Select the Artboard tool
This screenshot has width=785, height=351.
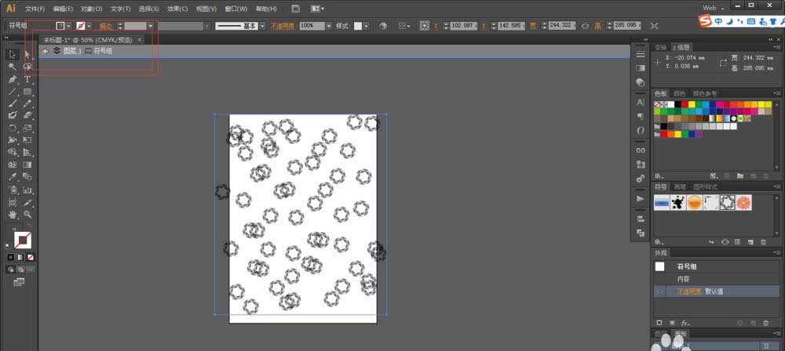pyautogui.click(x=13, y=202)
